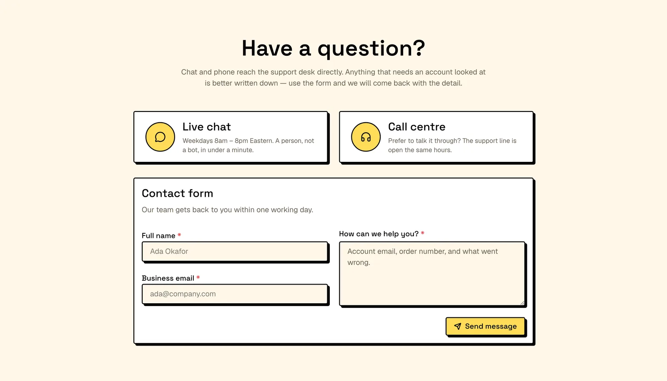This screenshot has width=667, height=381.
Task: Click the red asterisk beside Business email
Action: (x=198, y=277)
